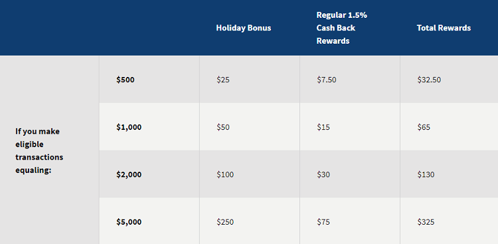Viewport: 498px width, 244px height.
Task: Click the $65 total rewards value
Action: 424,127
